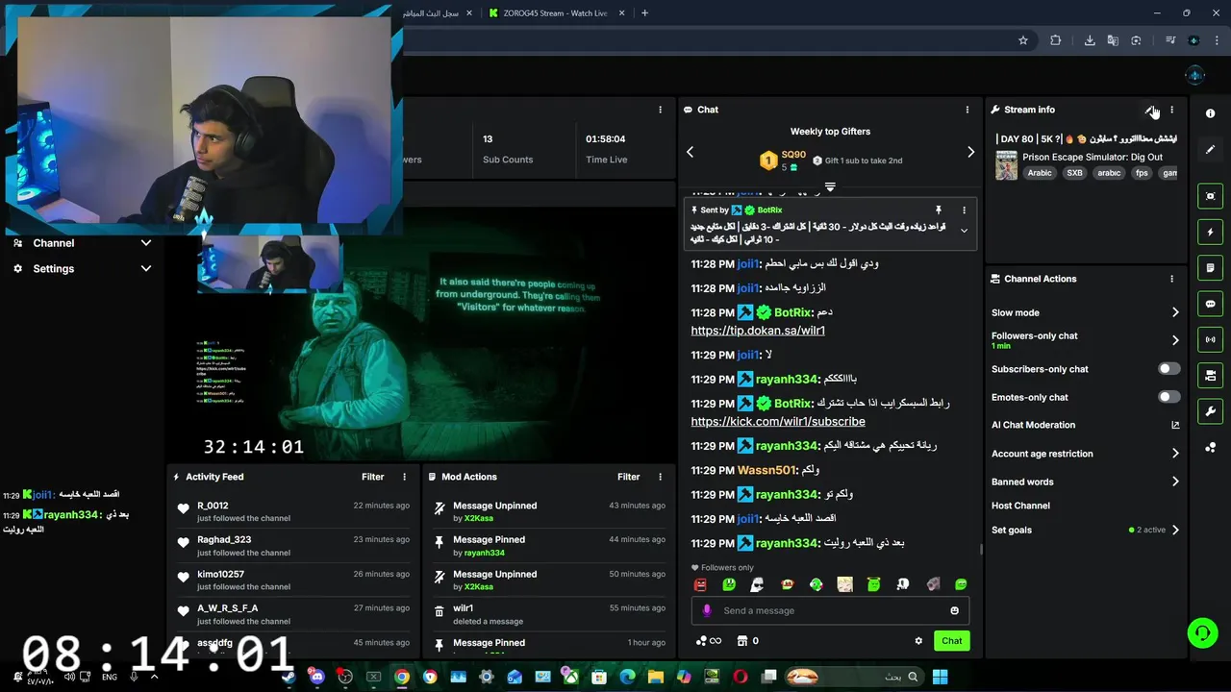The image size is (1231, 692).
Task: Open a new browser tab
Action: [x=644, y=13]
